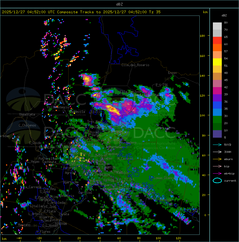
Task: Click the dark purple 10 dBZ swatch
Action: [217, 134]
